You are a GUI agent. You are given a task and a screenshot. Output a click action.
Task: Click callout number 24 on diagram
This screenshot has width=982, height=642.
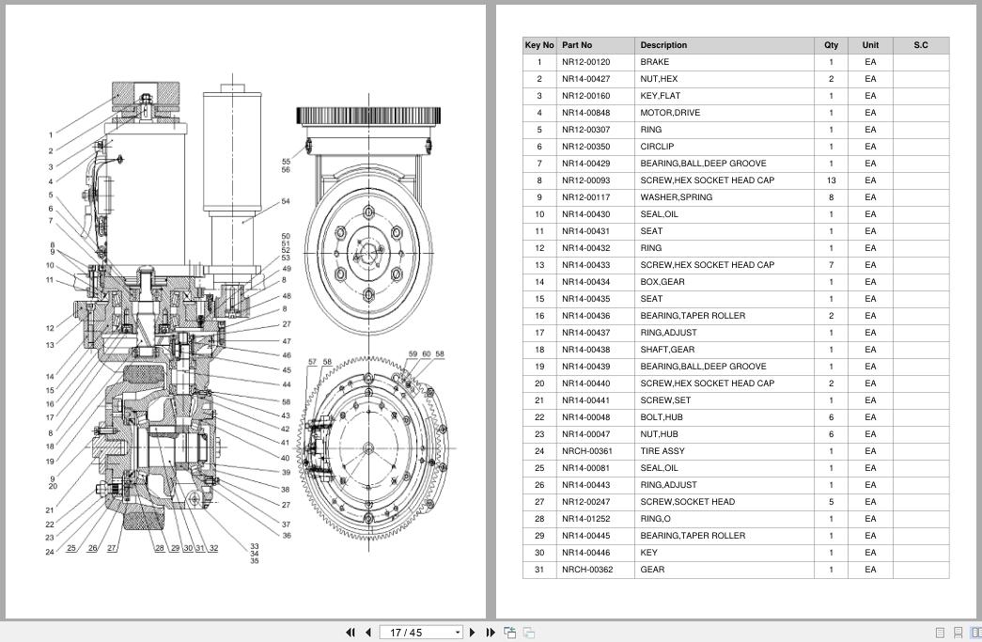pyautogui.click(x=50, y=552)
